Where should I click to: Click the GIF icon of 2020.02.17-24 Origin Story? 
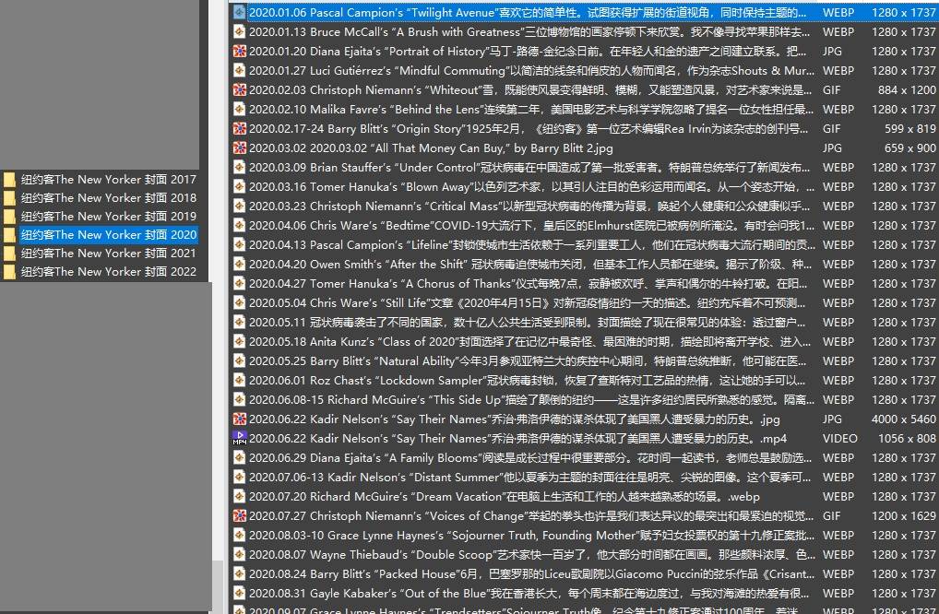tap(239, 129)
